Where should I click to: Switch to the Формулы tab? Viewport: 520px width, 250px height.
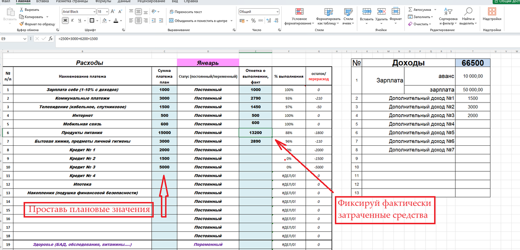(x=103, y=2)
